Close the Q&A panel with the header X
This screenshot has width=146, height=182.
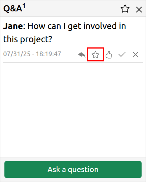pos(139,10)
